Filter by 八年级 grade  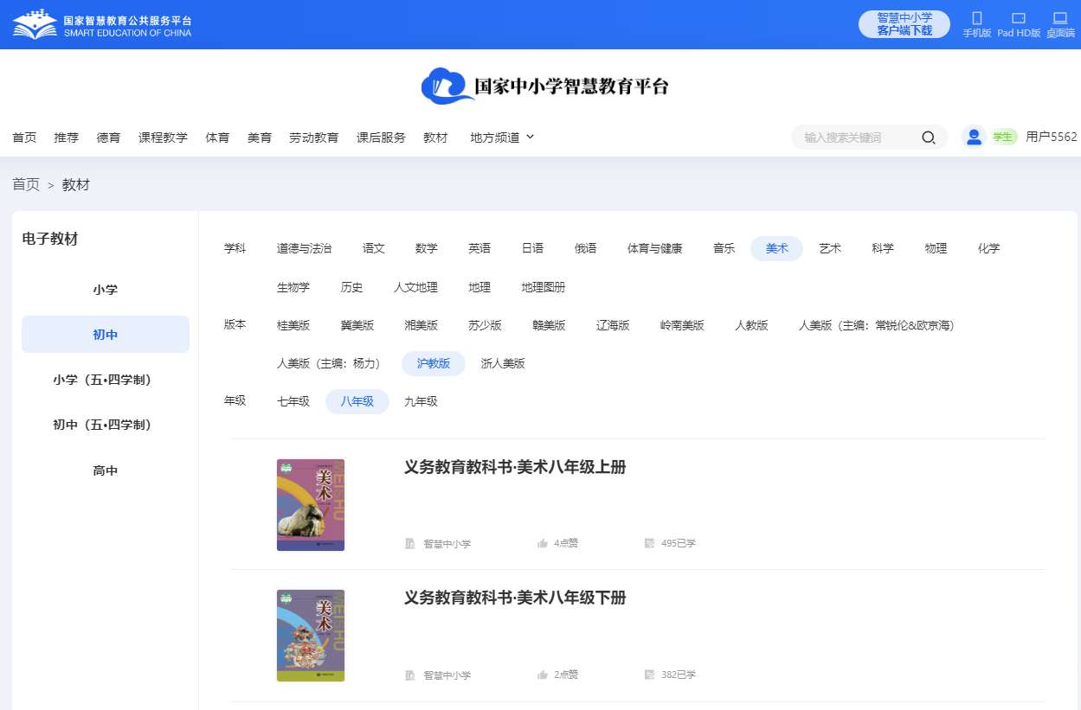(x=357, y=401)
